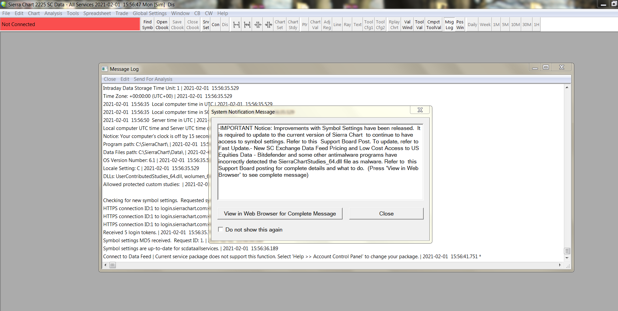Click the Con connect button
618x311 pixels.
(216, 25)
